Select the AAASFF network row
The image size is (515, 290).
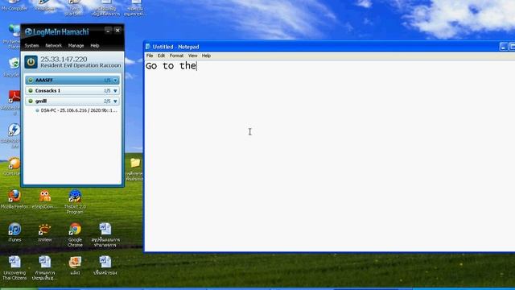72,81
